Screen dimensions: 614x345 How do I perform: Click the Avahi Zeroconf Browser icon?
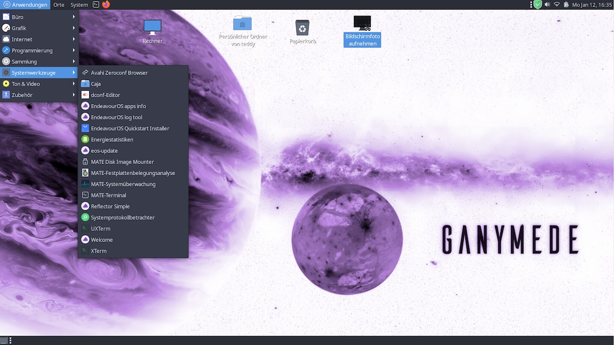pos(85,73)
